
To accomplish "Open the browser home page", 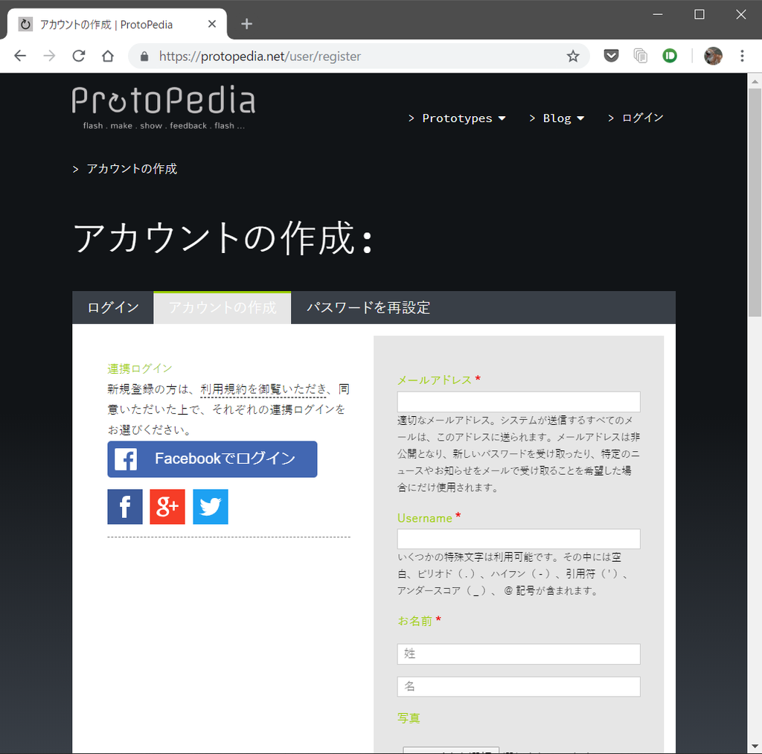I will tap(108, 56).
